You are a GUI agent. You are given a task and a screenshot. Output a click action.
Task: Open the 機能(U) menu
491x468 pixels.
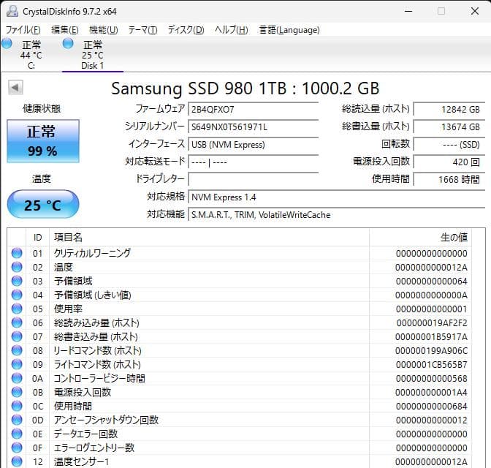tap(103, 30)
